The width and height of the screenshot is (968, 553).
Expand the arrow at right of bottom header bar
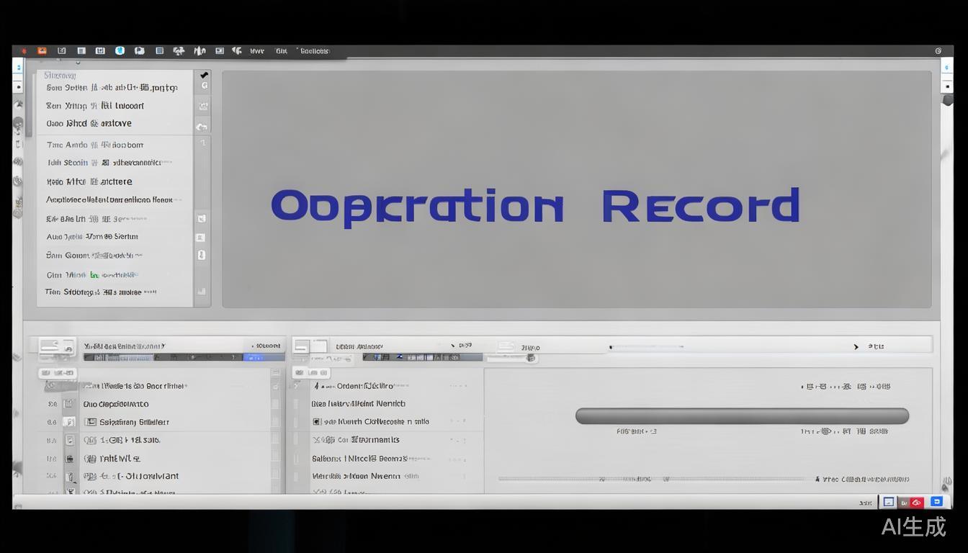[x=856, y=346]
